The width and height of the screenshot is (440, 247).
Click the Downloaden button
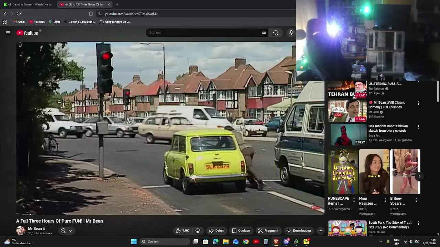299,231
